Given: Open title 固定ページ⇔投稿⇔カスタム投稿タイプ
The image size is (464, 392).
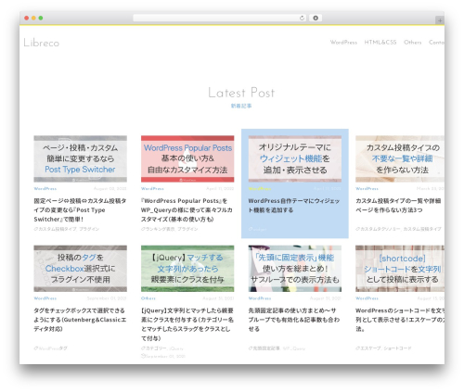Looking at the screenshot, I should [80, 210].
